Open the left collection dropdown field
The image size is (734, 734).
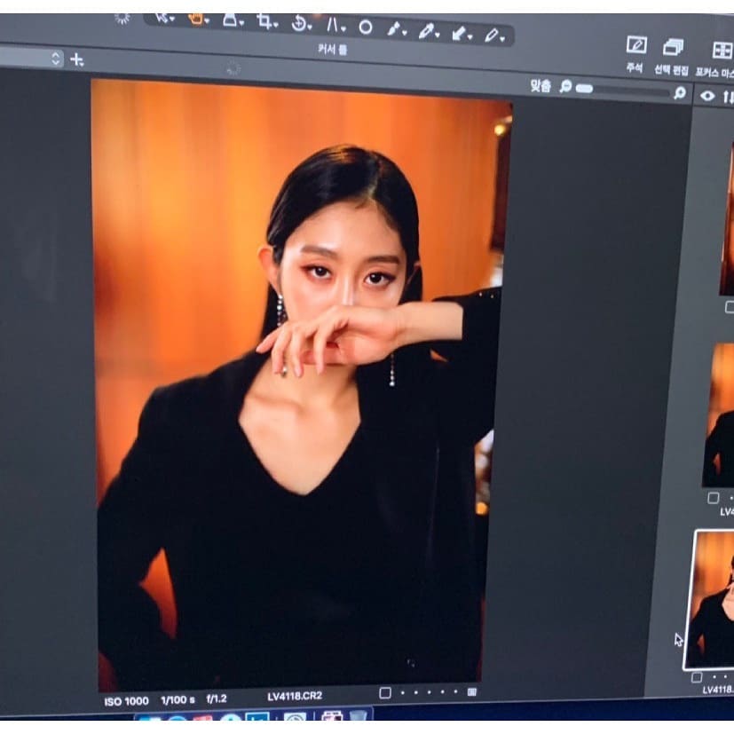pos(30,57)
